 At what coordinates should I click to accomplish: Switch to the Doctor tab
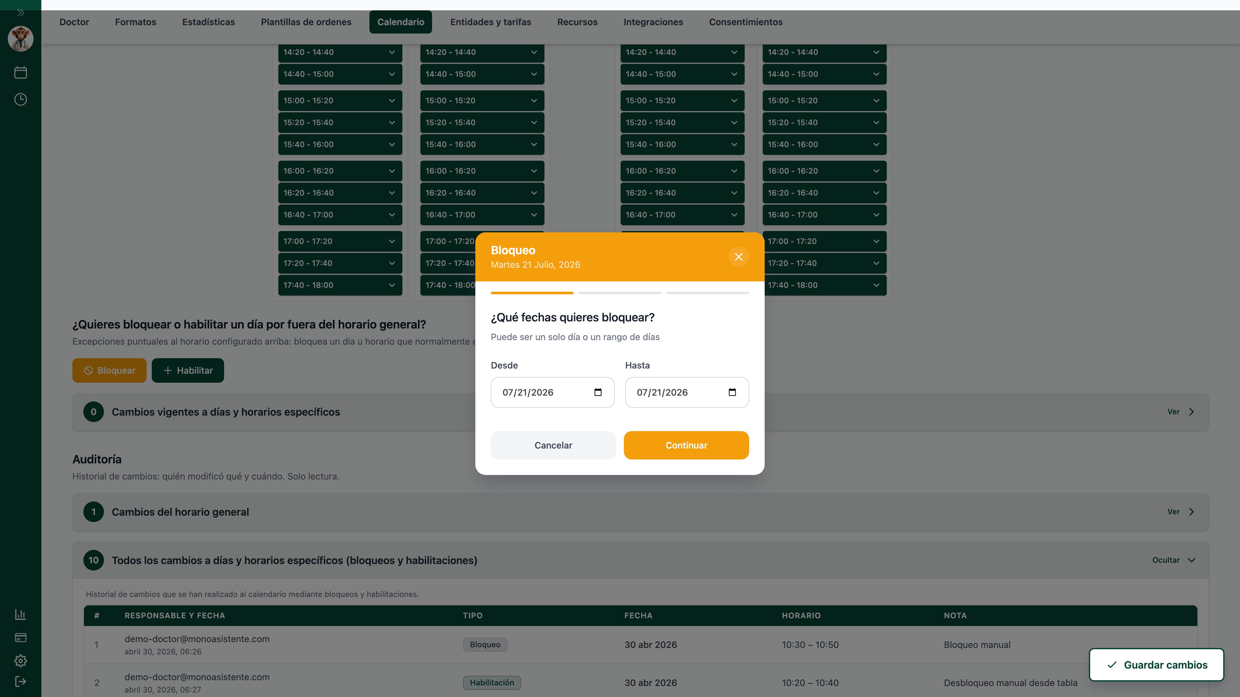pyautogui.click(x=74, y=22)
